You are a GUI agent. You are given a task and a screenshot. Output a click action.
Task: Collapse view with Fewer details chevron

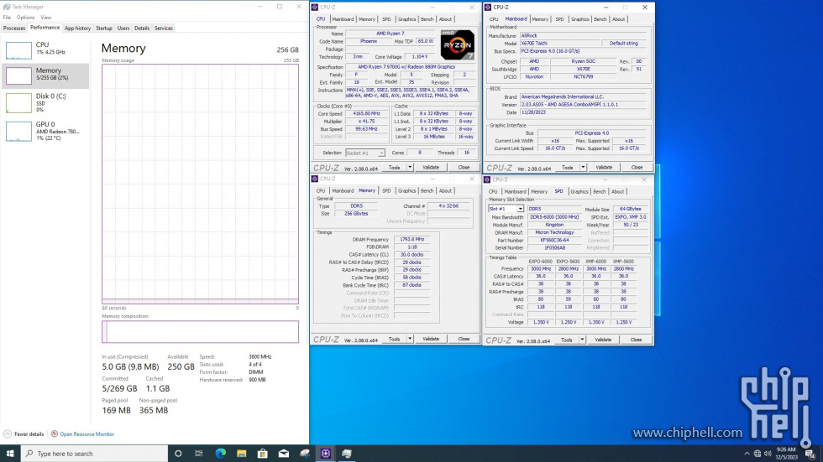click(x=8, y=433)
